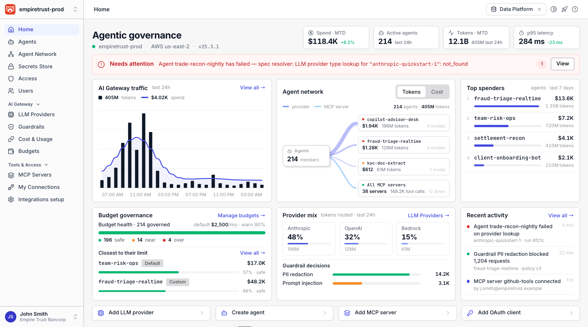The image size is (588, 327).
Task: Click the team-risk-ops budget progress bar
Action: tap(169, 272)
